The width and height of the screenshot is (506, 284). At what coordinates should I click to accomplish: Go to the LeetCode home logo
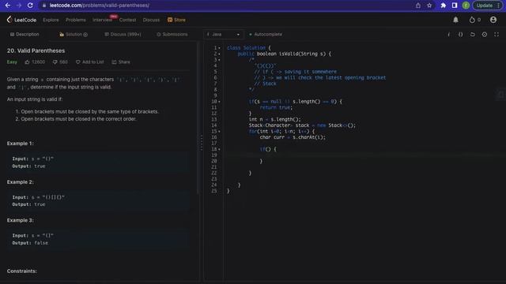point(21,20)
